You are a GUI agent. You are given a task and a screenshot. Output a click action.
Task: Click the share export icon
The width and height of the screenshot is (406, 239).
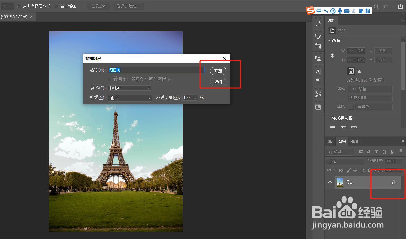[400, 7]
